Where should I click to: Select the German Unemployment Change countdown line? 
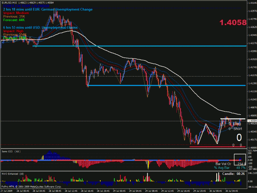pos(48,9)
